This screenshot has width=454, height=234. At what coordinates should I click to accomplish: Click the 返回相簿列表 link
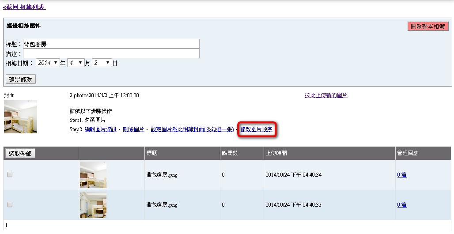pyautogui.click(x=24, y=7)
